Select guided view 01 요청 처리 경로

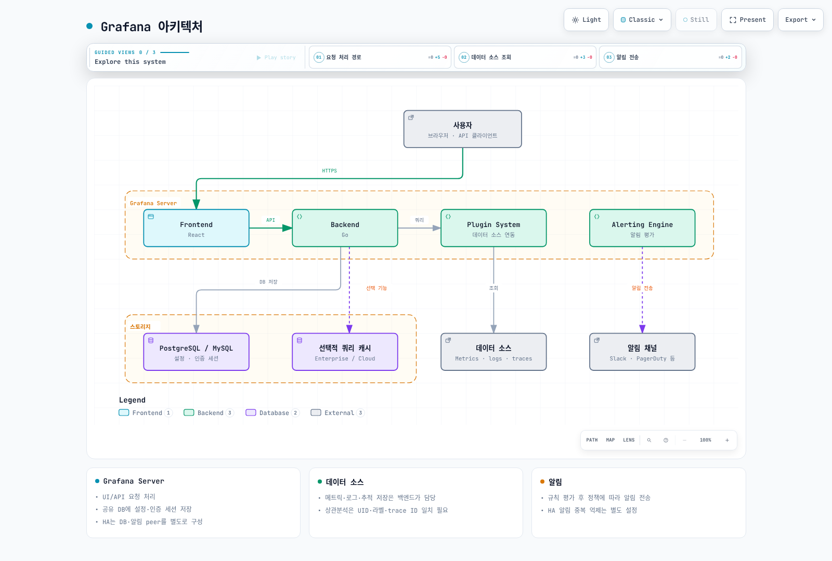point(380,57)
